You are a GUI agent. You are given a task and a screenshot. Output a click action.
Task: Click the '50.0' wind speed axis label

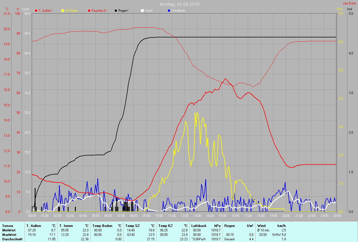pyautogui.click(x=27, y=13)
